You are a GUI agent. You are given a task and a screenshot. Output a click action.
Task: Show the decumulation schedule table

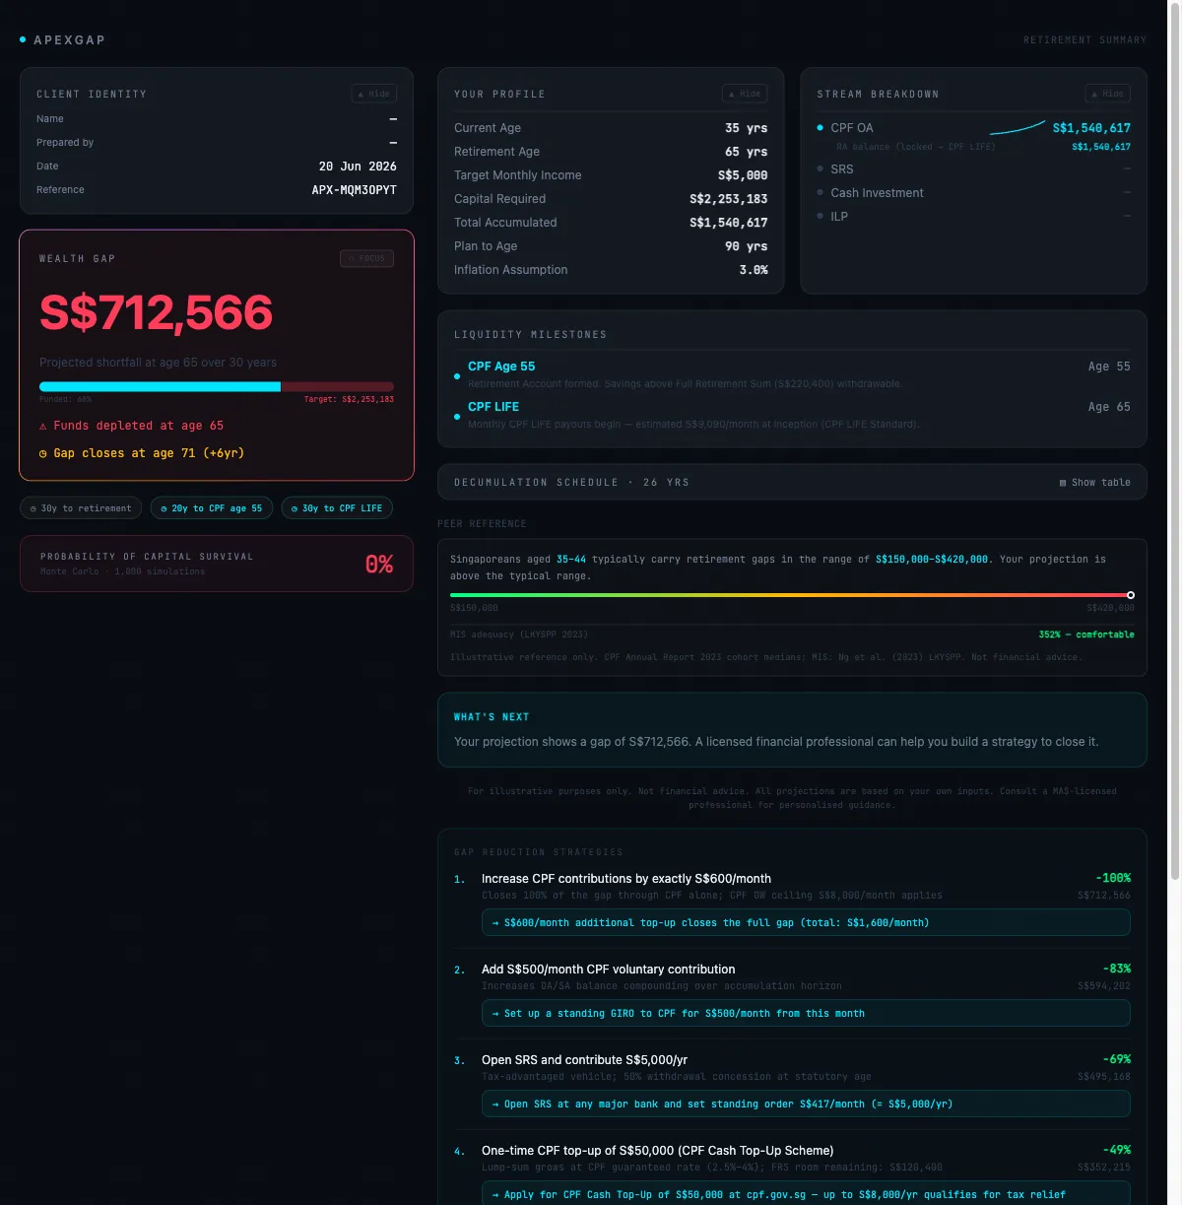pyautogui.click(x=1094, y=483)
